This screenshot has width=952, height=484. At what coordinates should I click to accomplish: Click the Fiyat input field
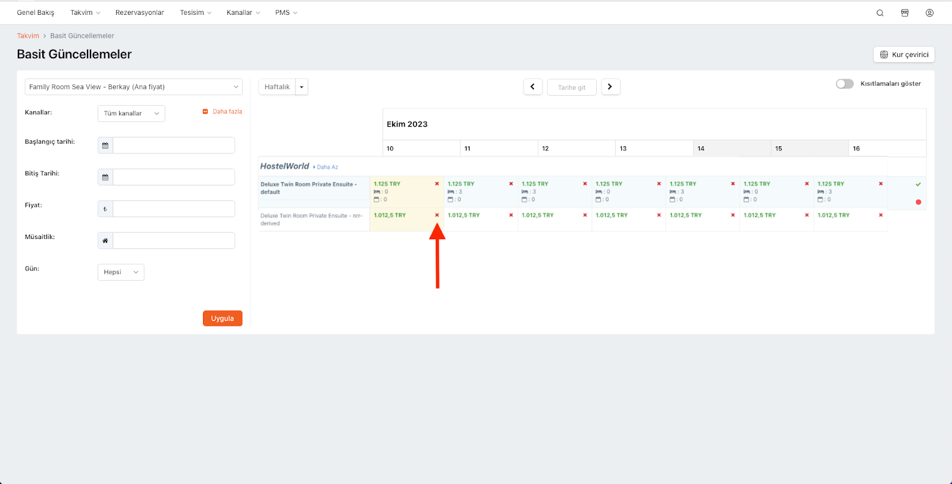(x=174, y=209)
